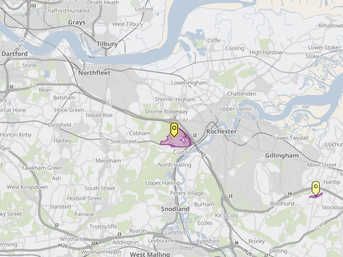Click the J2A junction marker near Wrotham
This screenshot has width=343, height=257.
pos(95,243)
